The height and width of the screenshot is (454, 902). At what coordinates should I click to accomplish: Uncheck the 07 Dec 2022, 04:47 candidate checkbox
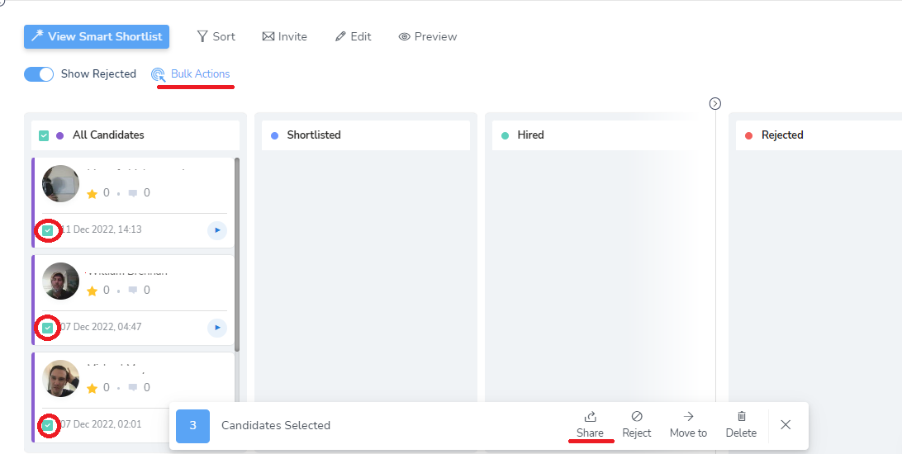(48, 328)
